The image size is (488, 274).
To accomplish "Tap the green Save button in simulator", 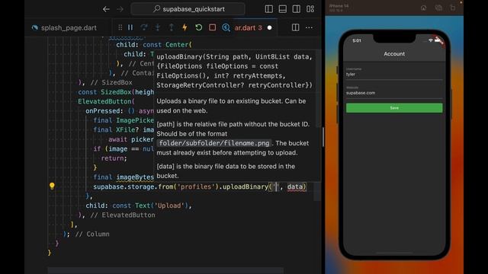I will click(394, 108).
